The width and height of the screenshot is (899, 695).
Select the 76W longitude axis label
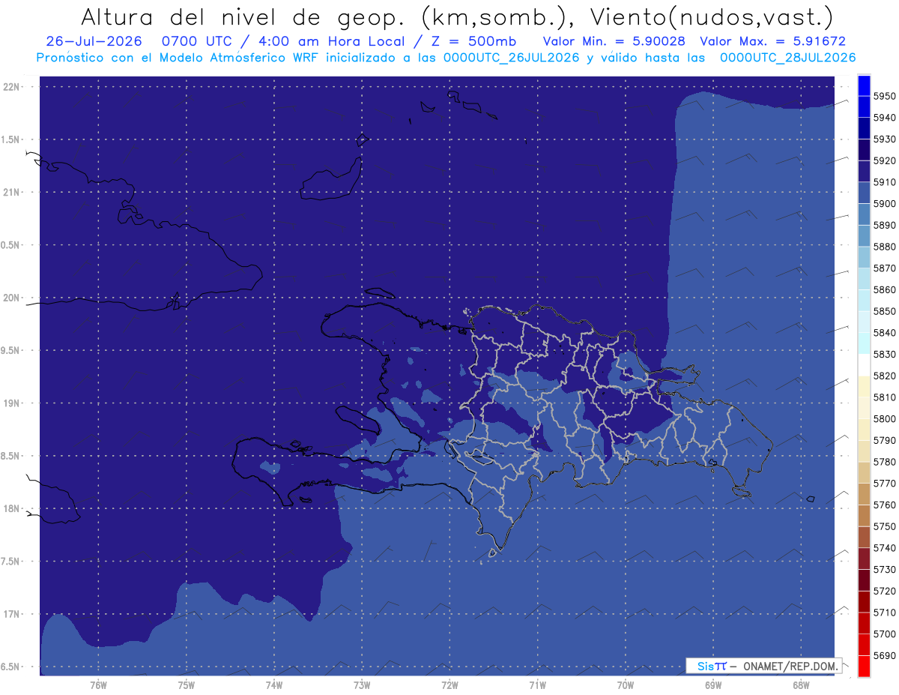98,685
